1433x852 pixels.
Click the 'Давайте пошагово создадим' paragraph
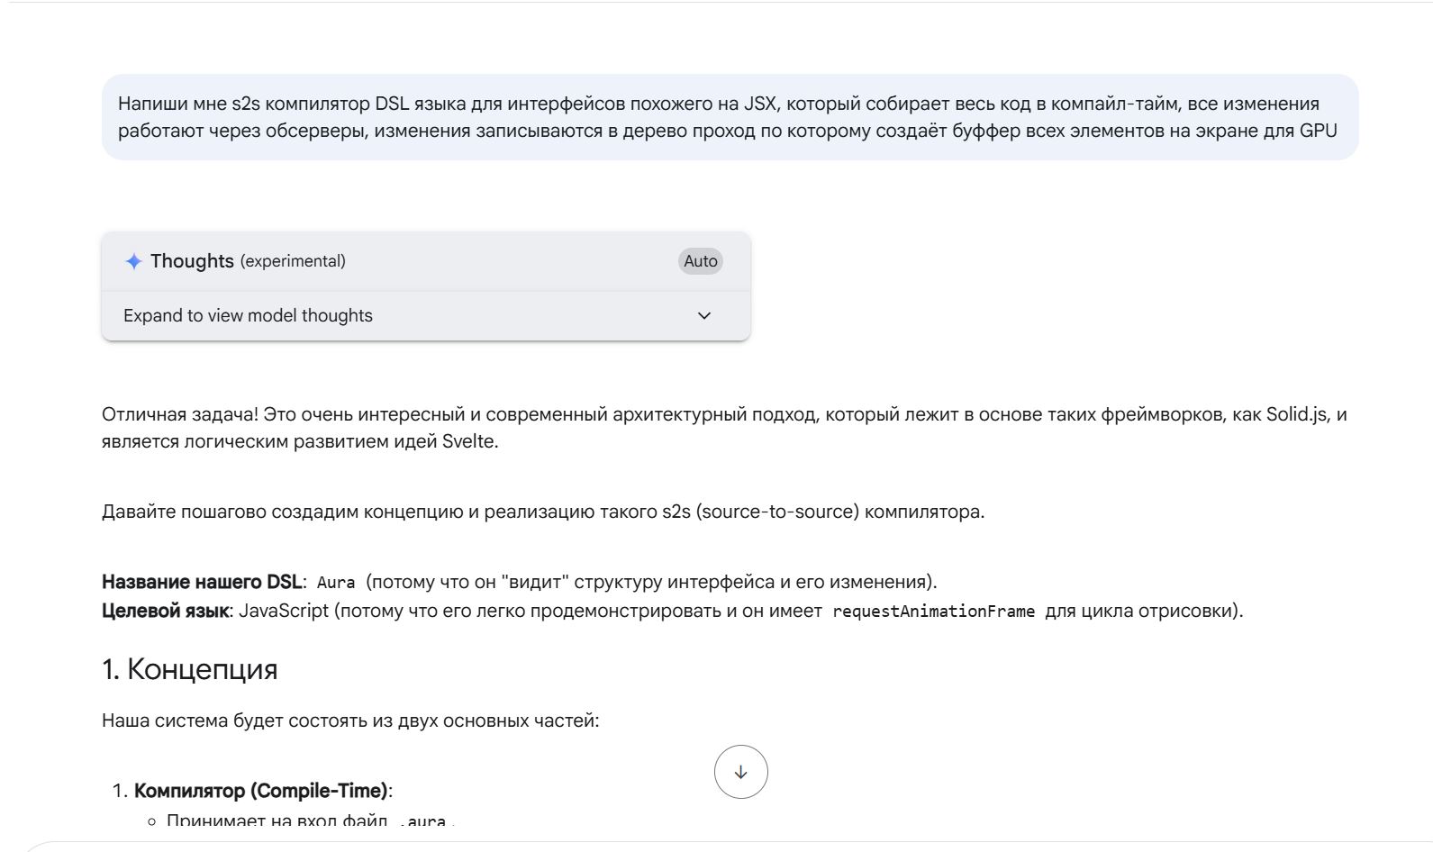tap(542, 512)
